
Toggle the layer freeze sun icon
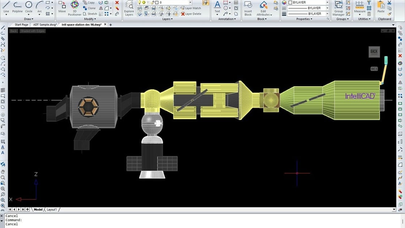tap(144, 3)
